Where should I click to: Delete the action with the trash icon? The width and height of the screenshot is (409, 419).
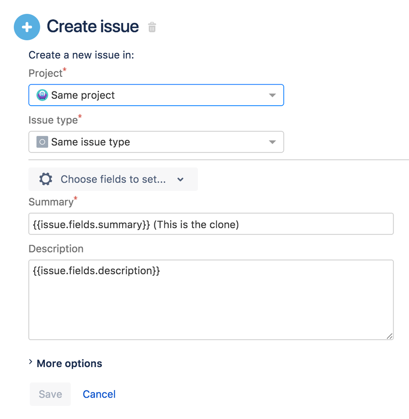click(152, 28)
